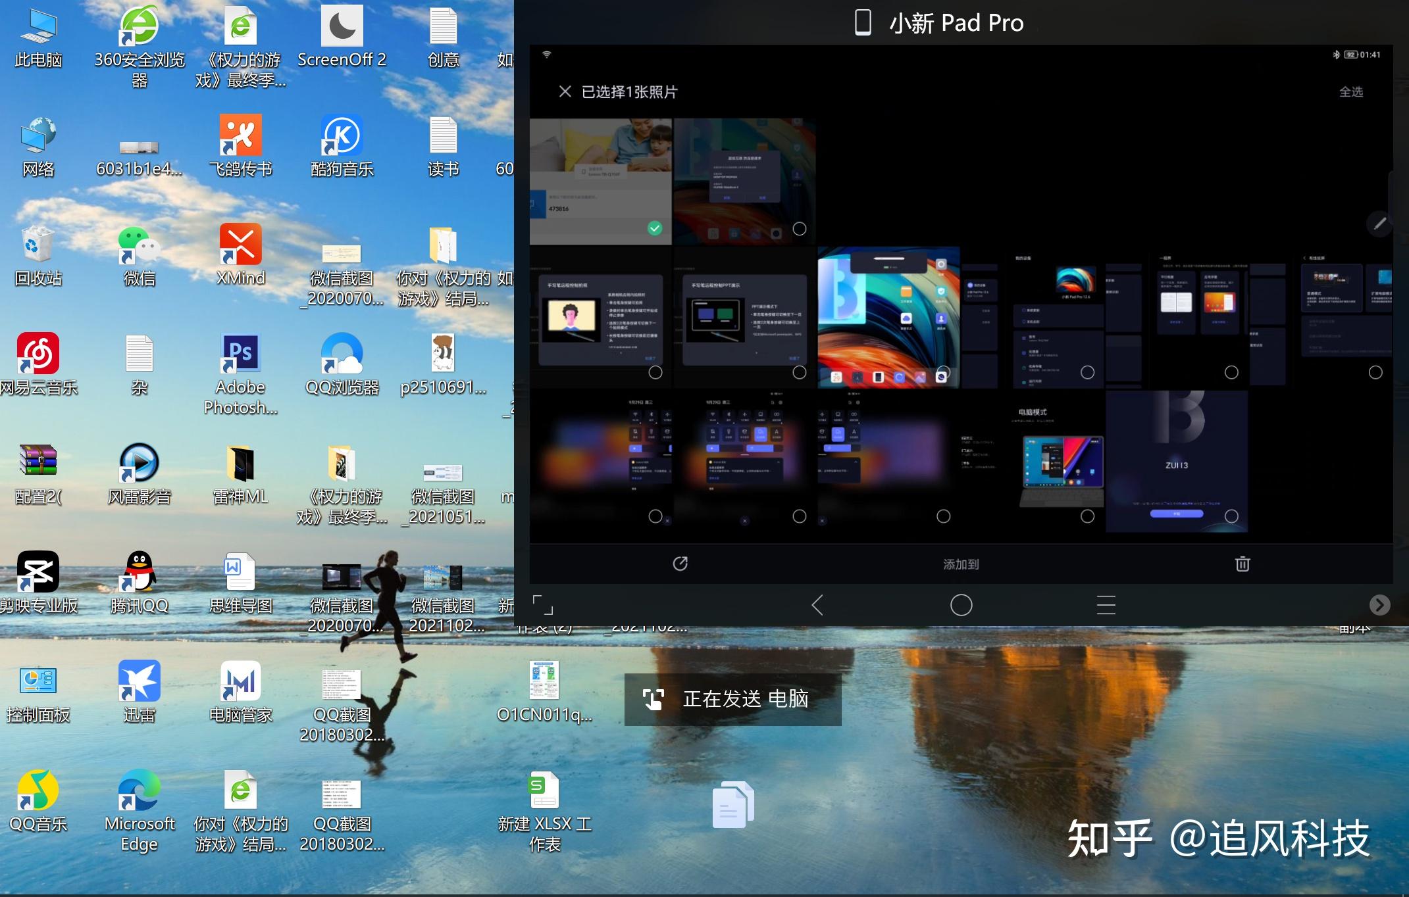The width and height of the screenshot is (1409, 897).
Task: Open the 思维导图 Word document
Action: tap(240, 582)
